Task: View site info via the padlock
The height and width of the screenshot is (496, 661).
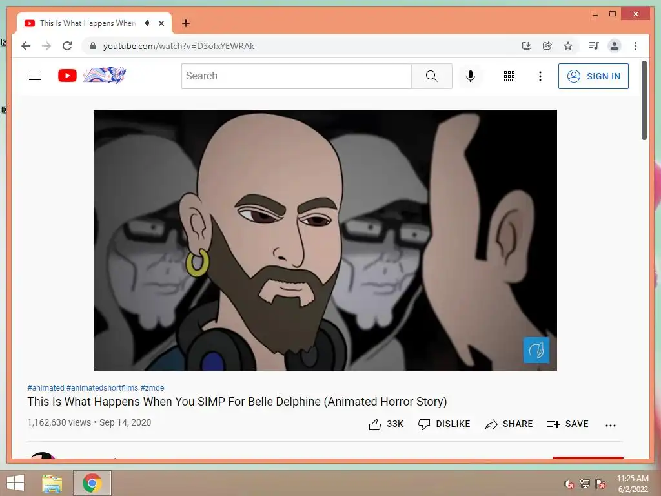Action: pos(93,46)
